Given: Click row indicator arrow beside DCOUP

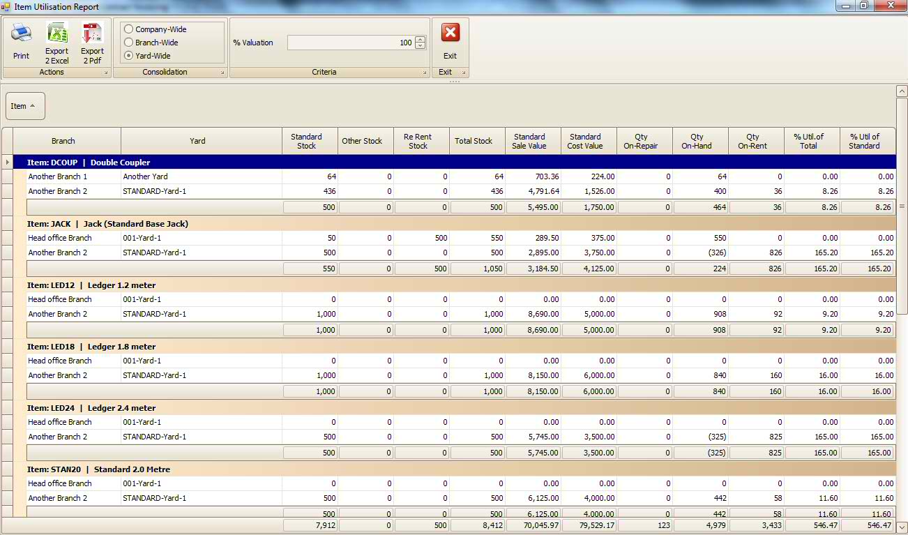Looking at the screenshot, I should tap(7, 163).
